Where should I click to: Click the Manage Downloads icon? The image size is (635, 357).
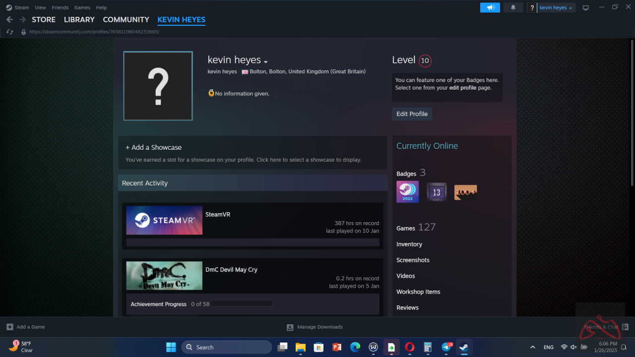(x=290, y=327)
